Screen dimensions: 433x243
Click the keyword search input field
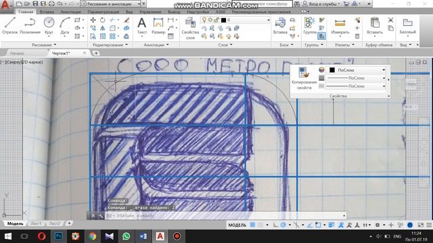[262, 4]
